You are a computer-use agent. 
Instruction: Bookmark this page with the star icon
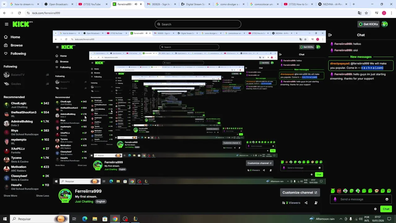point(366,13)
